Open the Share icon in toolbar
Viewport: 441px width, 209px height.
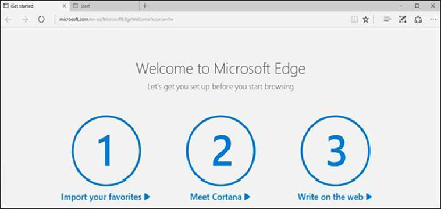coord(418,20)
